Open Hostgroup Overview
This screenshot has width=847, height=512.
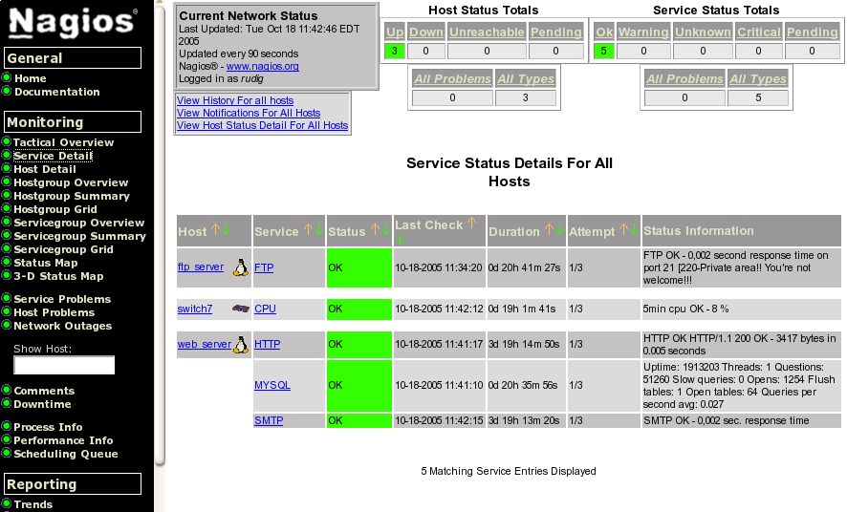tap(71, 182)
